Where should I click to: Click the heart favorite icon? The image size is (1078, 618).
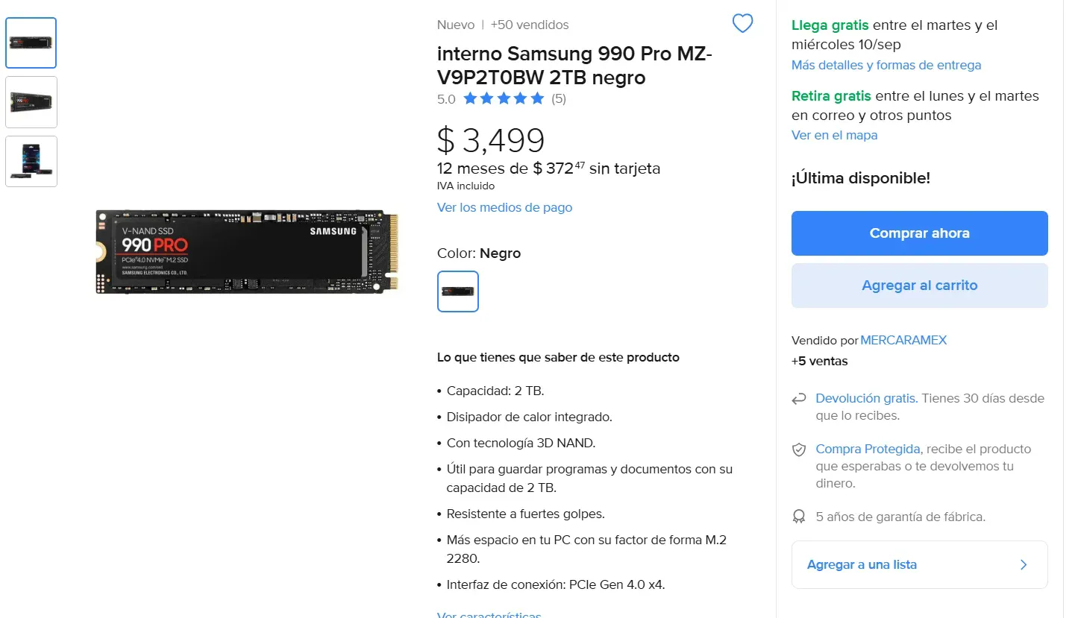(742, 24)
